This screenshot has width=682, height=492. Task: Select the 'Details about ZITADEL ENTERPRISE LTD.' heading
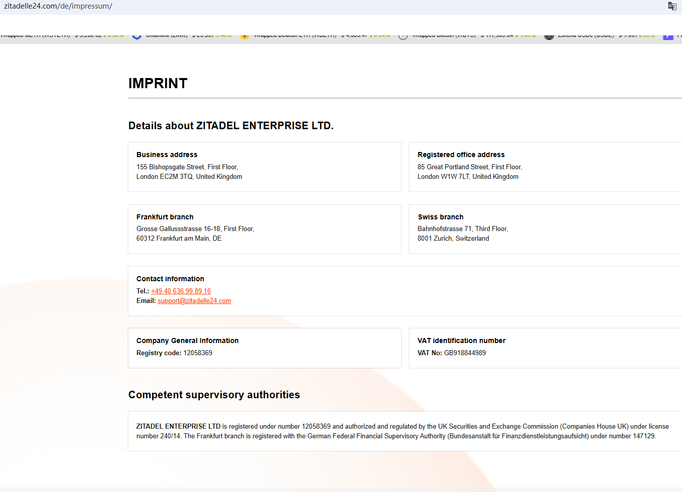231,126
